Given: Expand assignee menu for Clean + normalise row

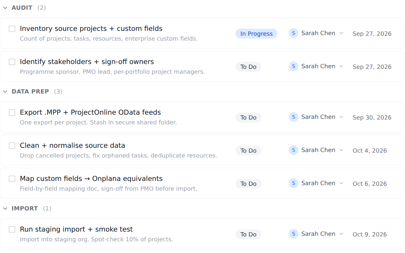Looking at the screenshot, I should pyautogui.click(x=341, y=150).
